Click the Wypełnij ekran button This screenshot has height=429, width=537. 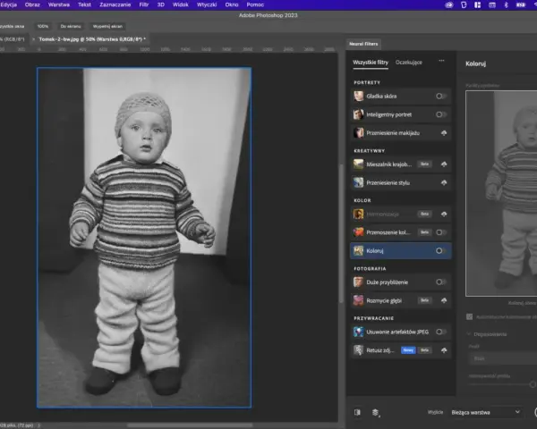(x=107, y=26)
